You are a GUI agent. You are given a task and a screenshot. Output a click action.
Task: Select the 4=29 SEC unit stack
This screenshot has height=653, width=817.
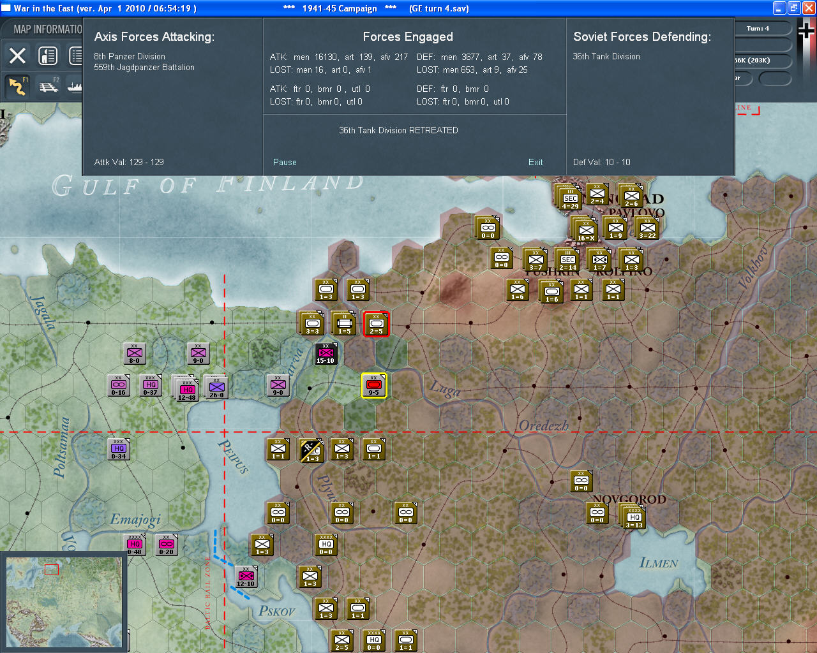pyautogui.click(x=569, y=198)
